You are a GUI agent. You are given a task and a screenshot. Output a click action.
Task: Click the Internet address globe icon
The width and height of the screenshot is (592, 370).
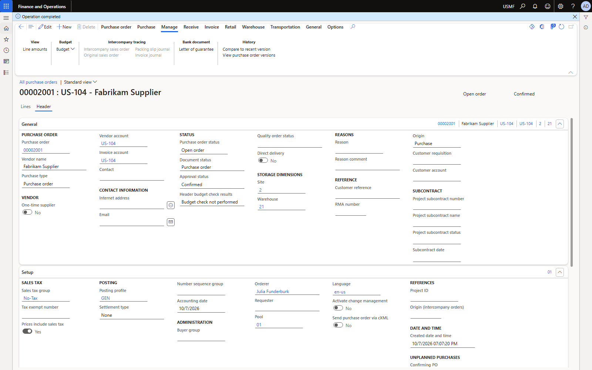point(171,205)
